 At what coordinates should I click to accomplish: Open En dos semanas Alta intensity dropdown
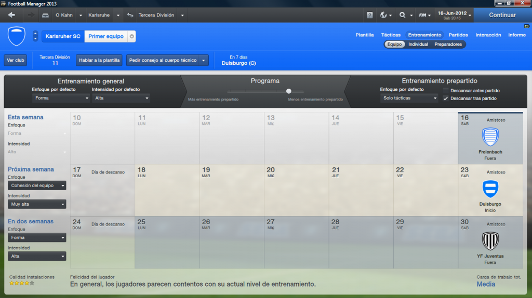[37, 257]
